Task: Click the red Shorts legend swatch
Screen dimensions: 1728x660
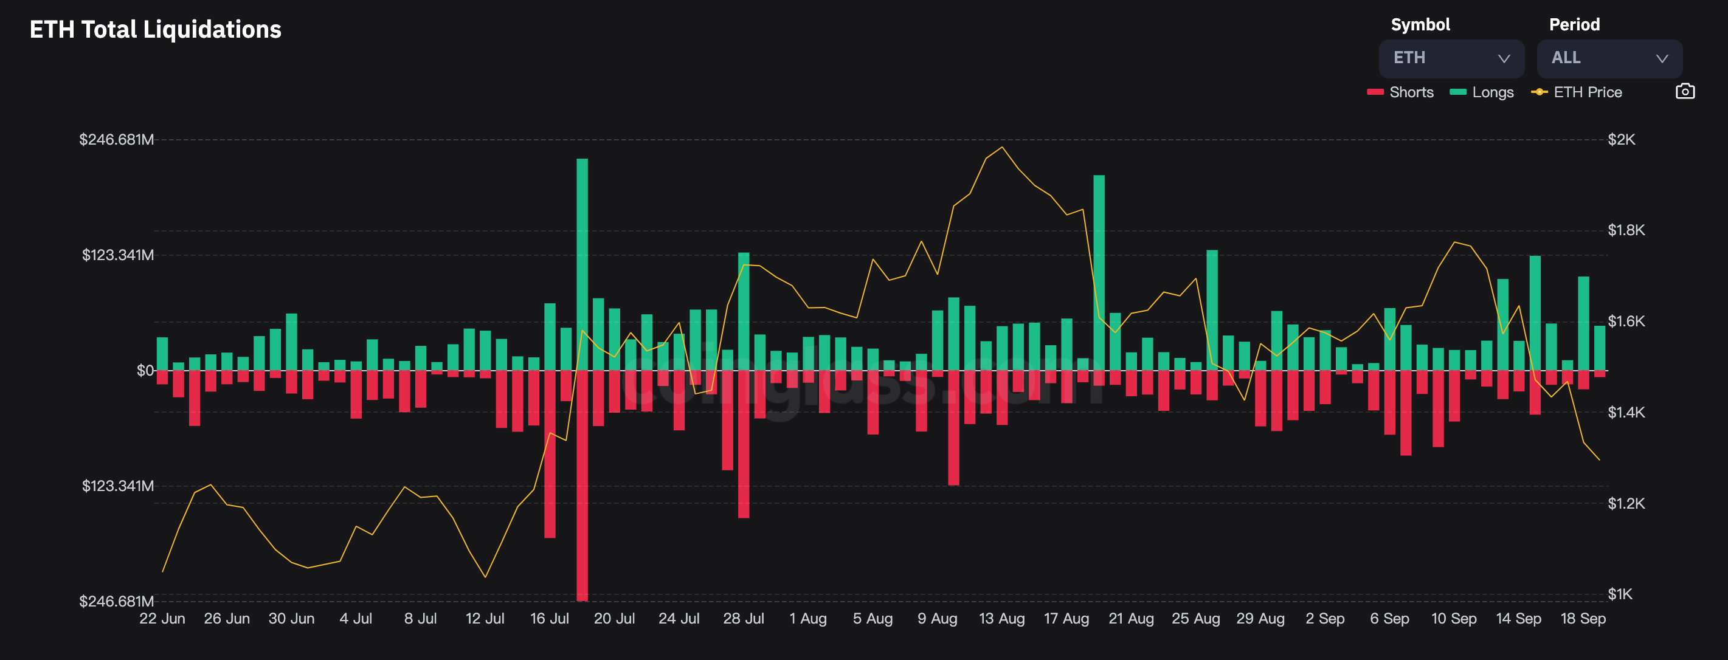Action: [1375, 92]
